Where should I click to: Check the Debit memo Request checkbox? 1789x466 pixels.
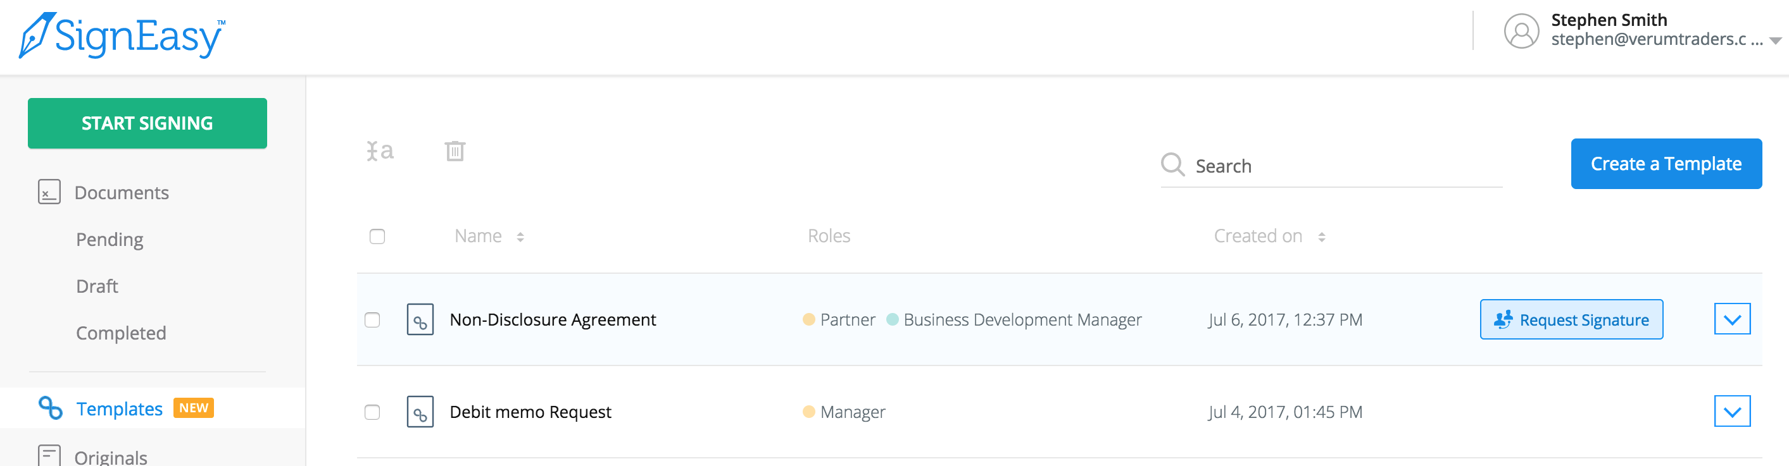click(x=373, y=411)
